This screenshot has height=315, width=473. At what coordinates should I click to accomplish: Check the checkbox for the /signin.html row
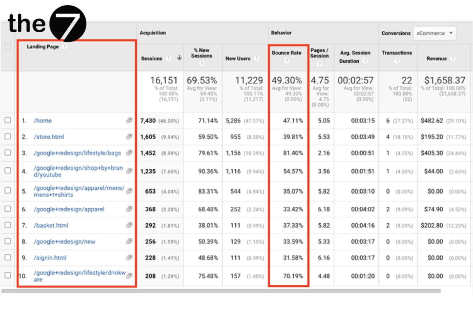(x=7, y=258)
